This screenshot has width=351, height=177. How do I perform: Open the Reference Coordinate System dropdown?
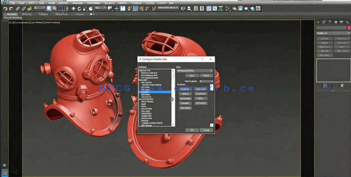point(100,8)
